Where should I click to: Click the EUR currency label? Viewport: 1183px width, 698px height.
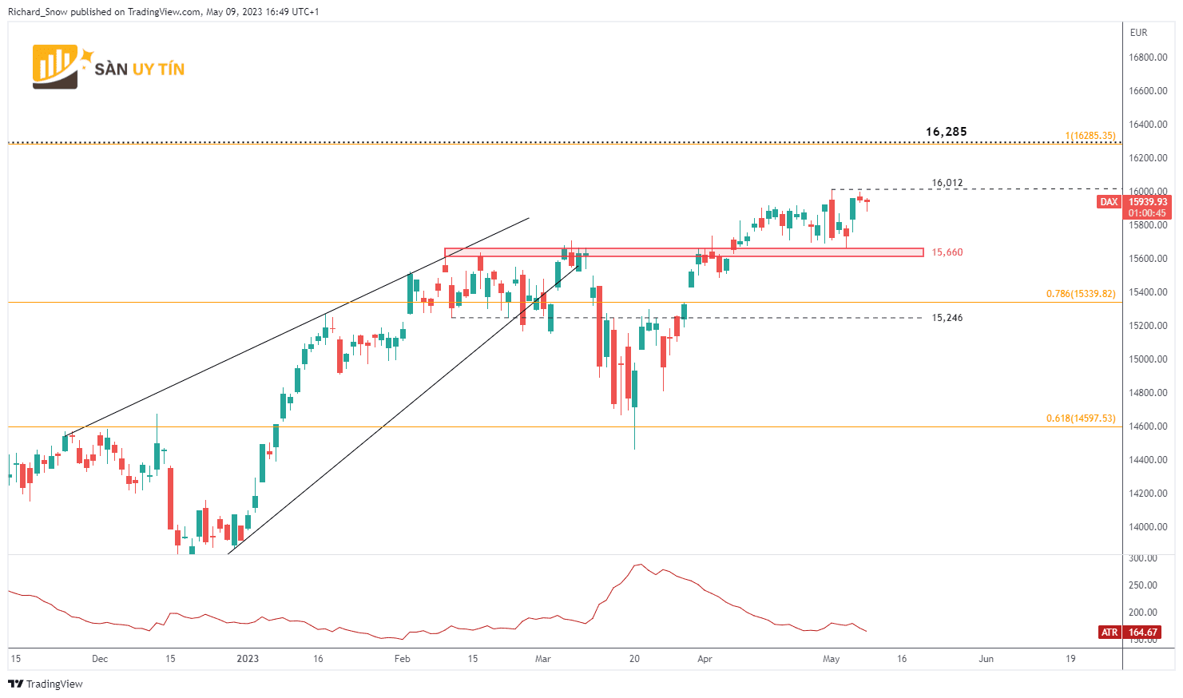(1138, 33)
